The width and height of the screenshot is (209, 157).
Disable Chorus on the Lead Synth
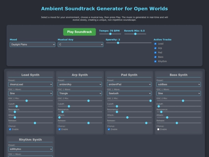[10, 129]
